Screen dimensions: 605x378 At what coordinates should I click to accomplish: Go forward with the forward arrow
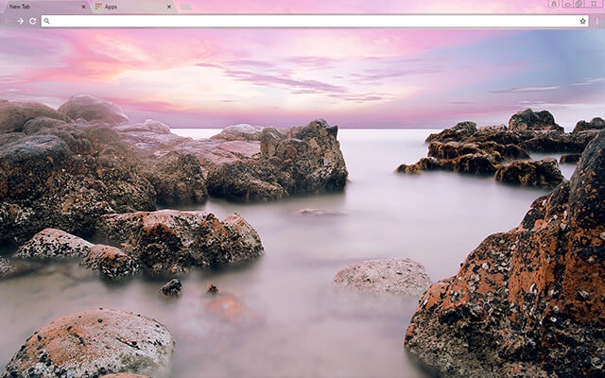pyautogui.click(x=21, y=21)
